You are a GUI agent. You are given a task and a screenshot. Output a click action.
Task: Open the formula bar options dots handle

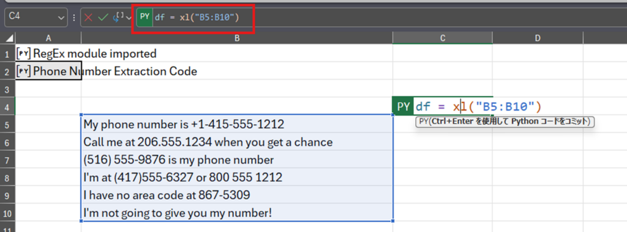(x=74, y=18)
